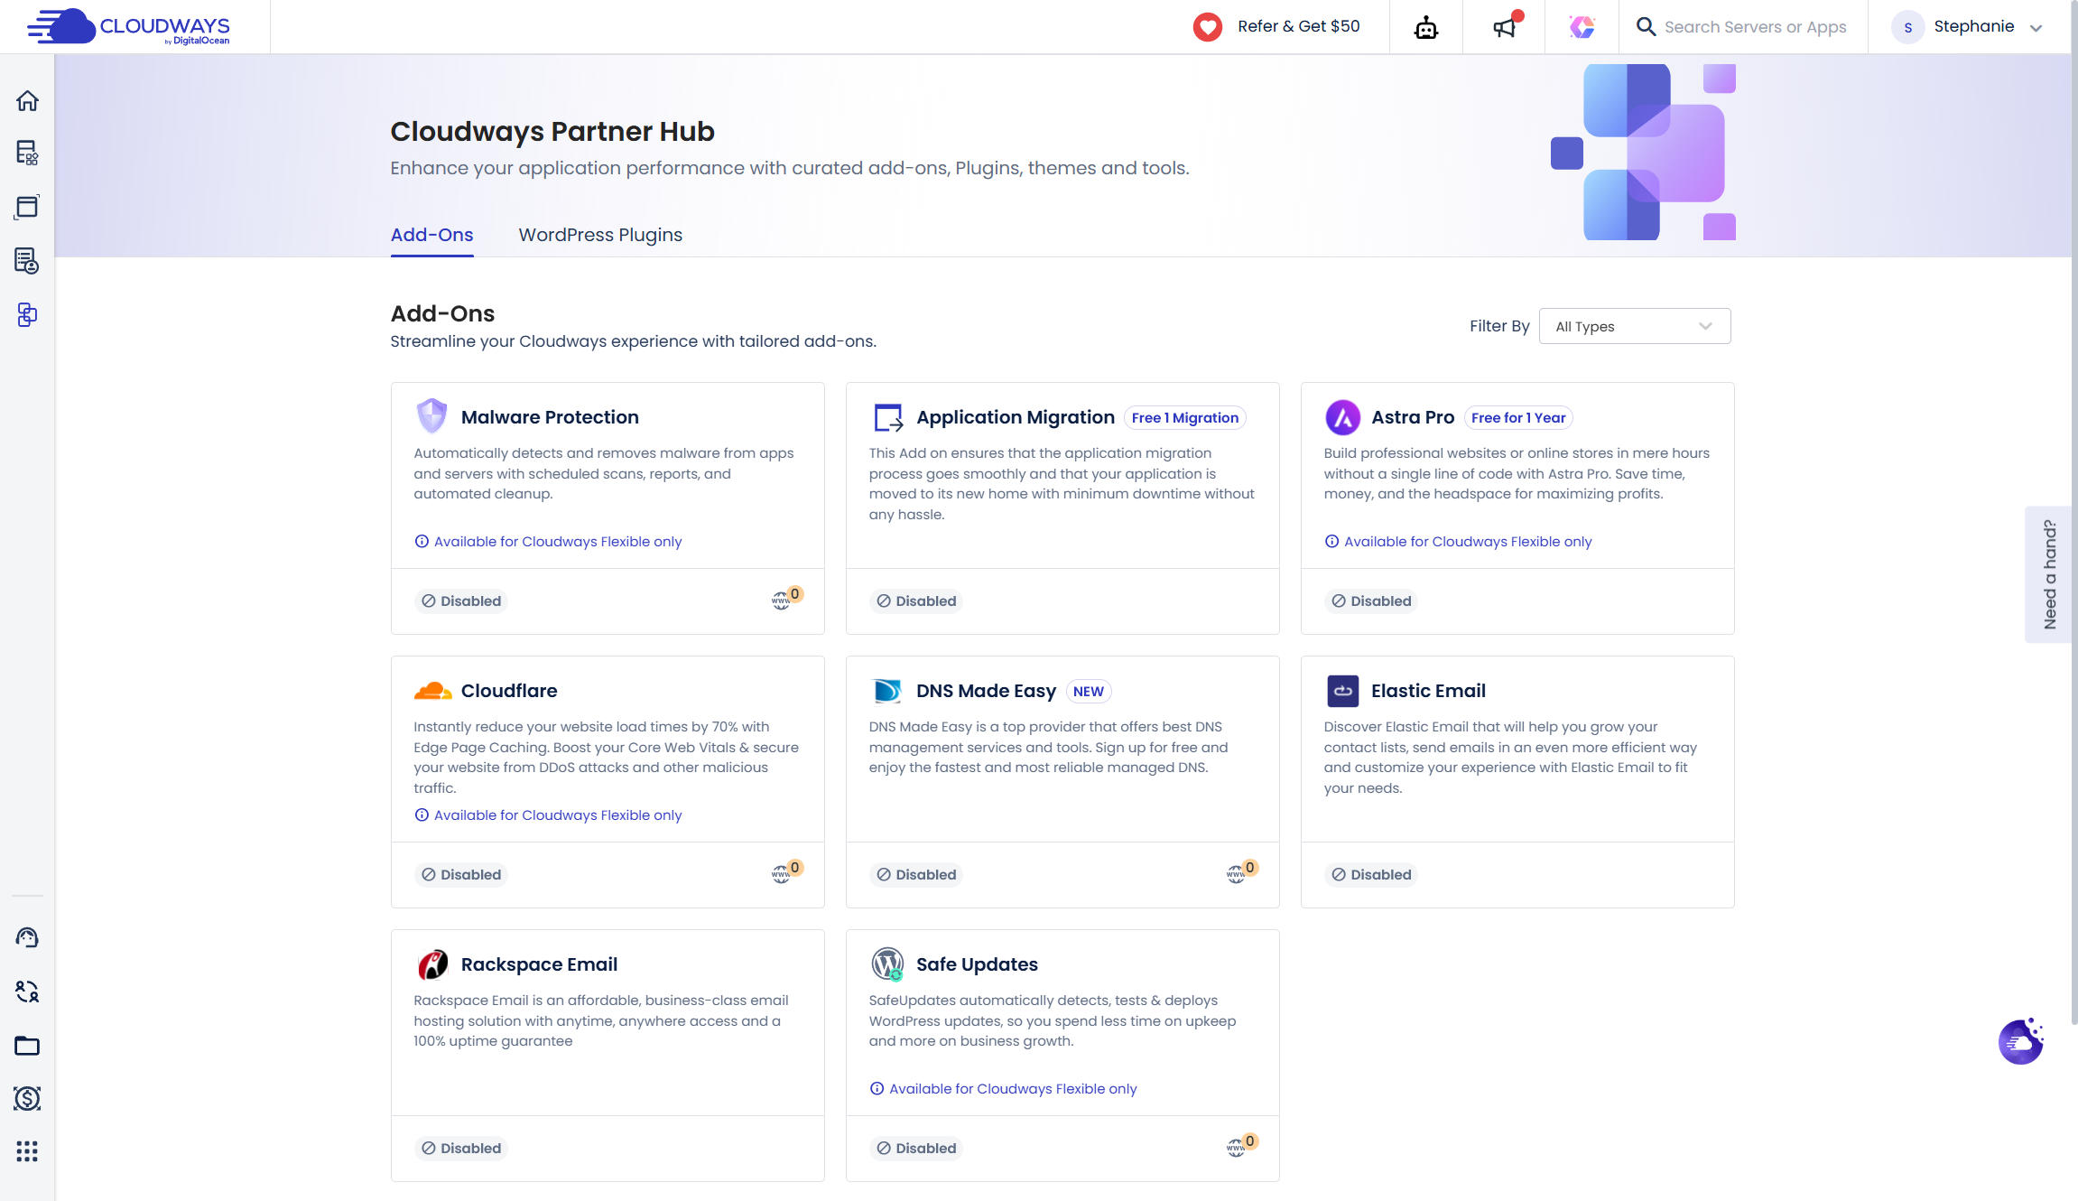Open the Applications panel from the sidebar
The height and width of the screenshot is (1201, 2078).
[x=27, y=207]
